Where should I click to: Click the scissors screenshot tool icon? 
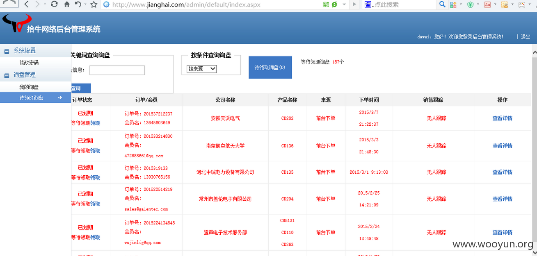pyautogui.click(x=505, y=5)
